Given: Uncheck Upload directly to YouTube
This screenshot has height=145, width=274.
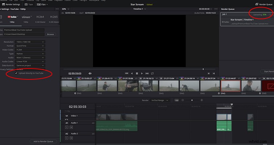Looking at the screenshot, I should pos(16,73).
